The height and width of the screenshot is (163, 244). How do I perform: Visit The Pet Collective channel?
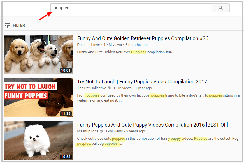[92, 88]
